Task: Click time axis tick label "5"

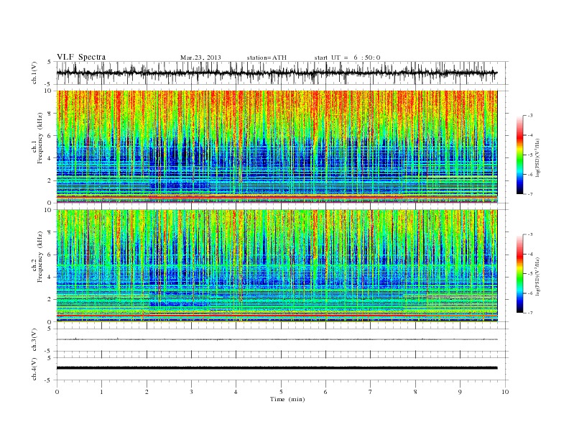Action: 281,392
